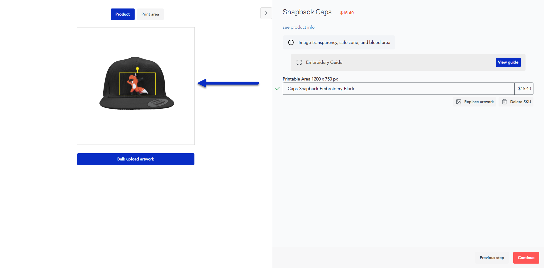Edit the Caps-Snapback-Embroidery-Black SKU name field
The height and width of the screenshot is (268, 544).
(x=352, y=88)
